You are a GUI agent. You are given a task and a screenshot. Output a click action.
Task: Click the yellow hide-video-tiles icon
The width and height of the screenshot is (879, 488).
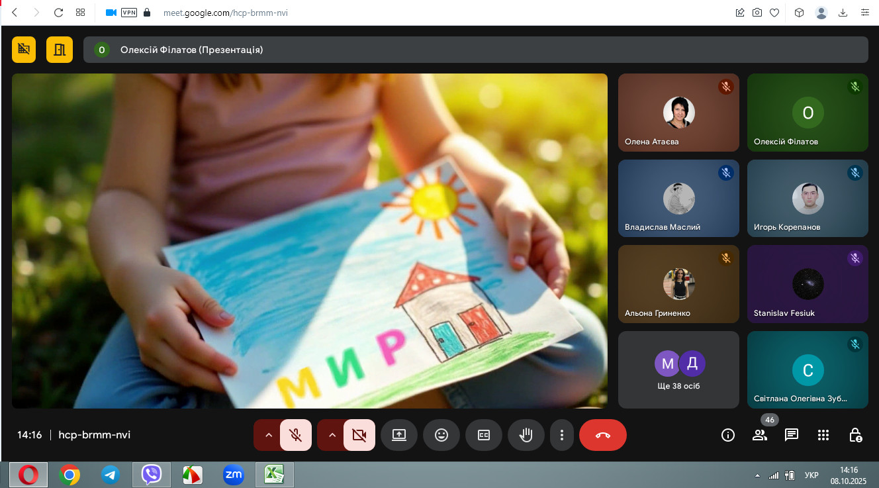[24, 50]
